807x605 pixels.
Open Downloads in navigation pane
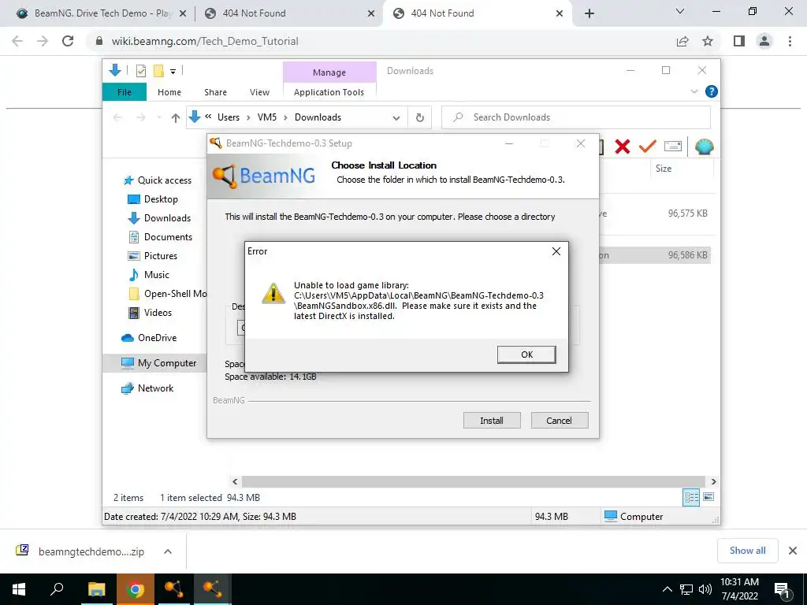pos(159,218)
